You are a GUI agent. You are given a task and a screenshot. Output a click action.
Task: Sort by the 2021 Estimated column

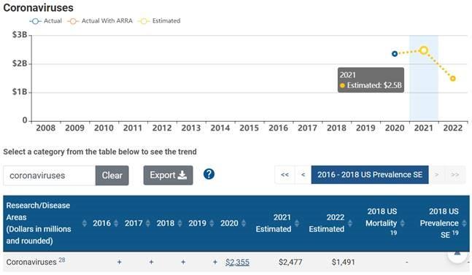point(297,223)
